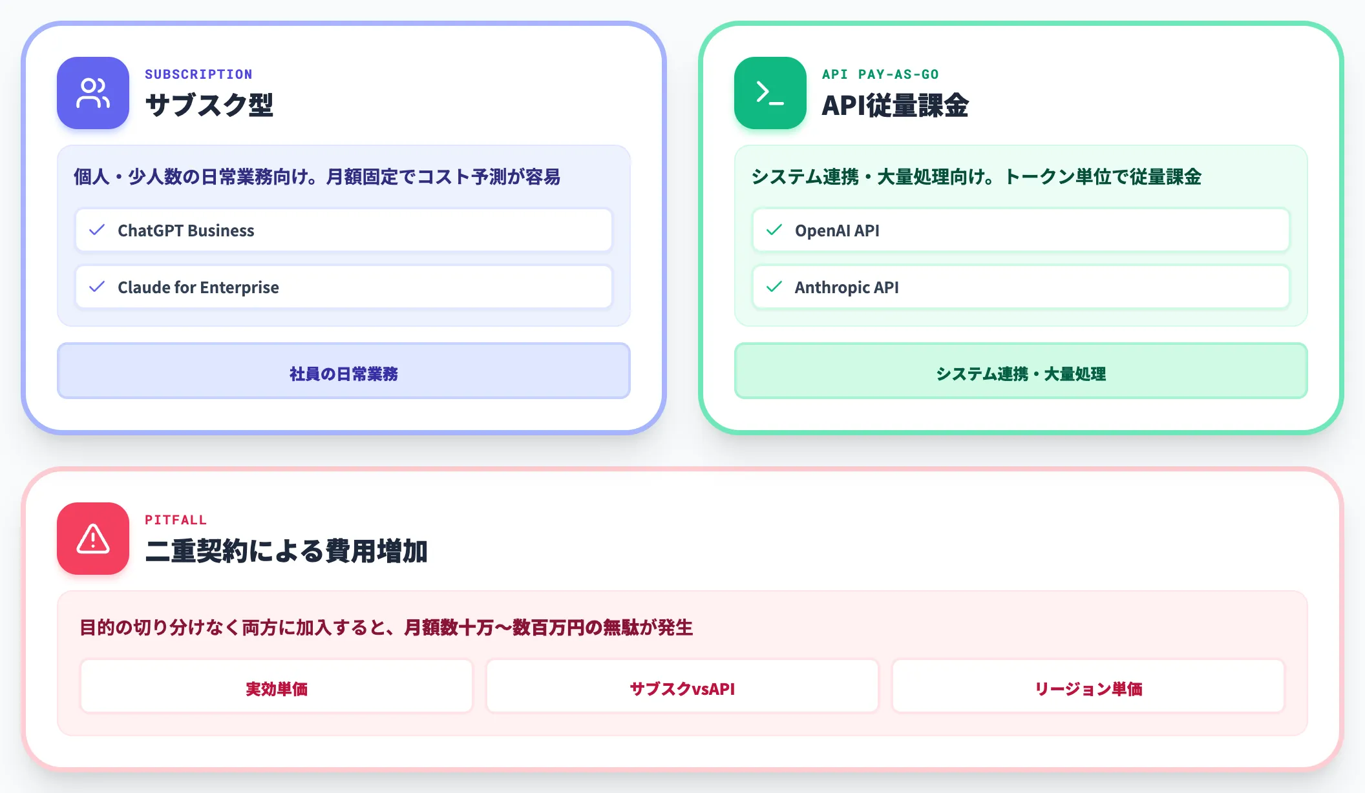Click the 個人・少人数の日常業務向け description
1365x793 pixels.
(317, 176)
